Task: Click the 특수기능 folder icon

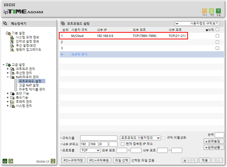Action: point(12,98)
